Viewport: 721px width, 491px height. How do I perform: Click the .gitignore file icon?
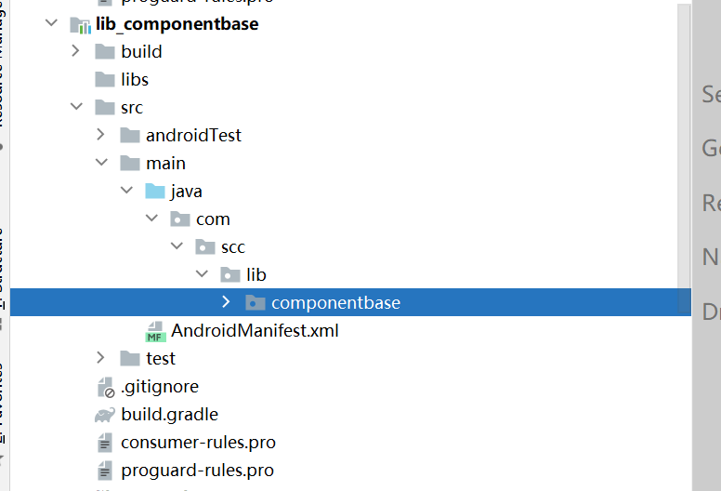[x=106, y=388]
